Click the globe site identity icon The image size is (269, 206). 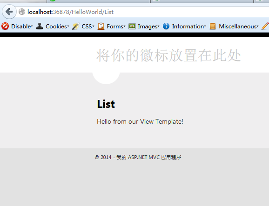click(22, 12)
